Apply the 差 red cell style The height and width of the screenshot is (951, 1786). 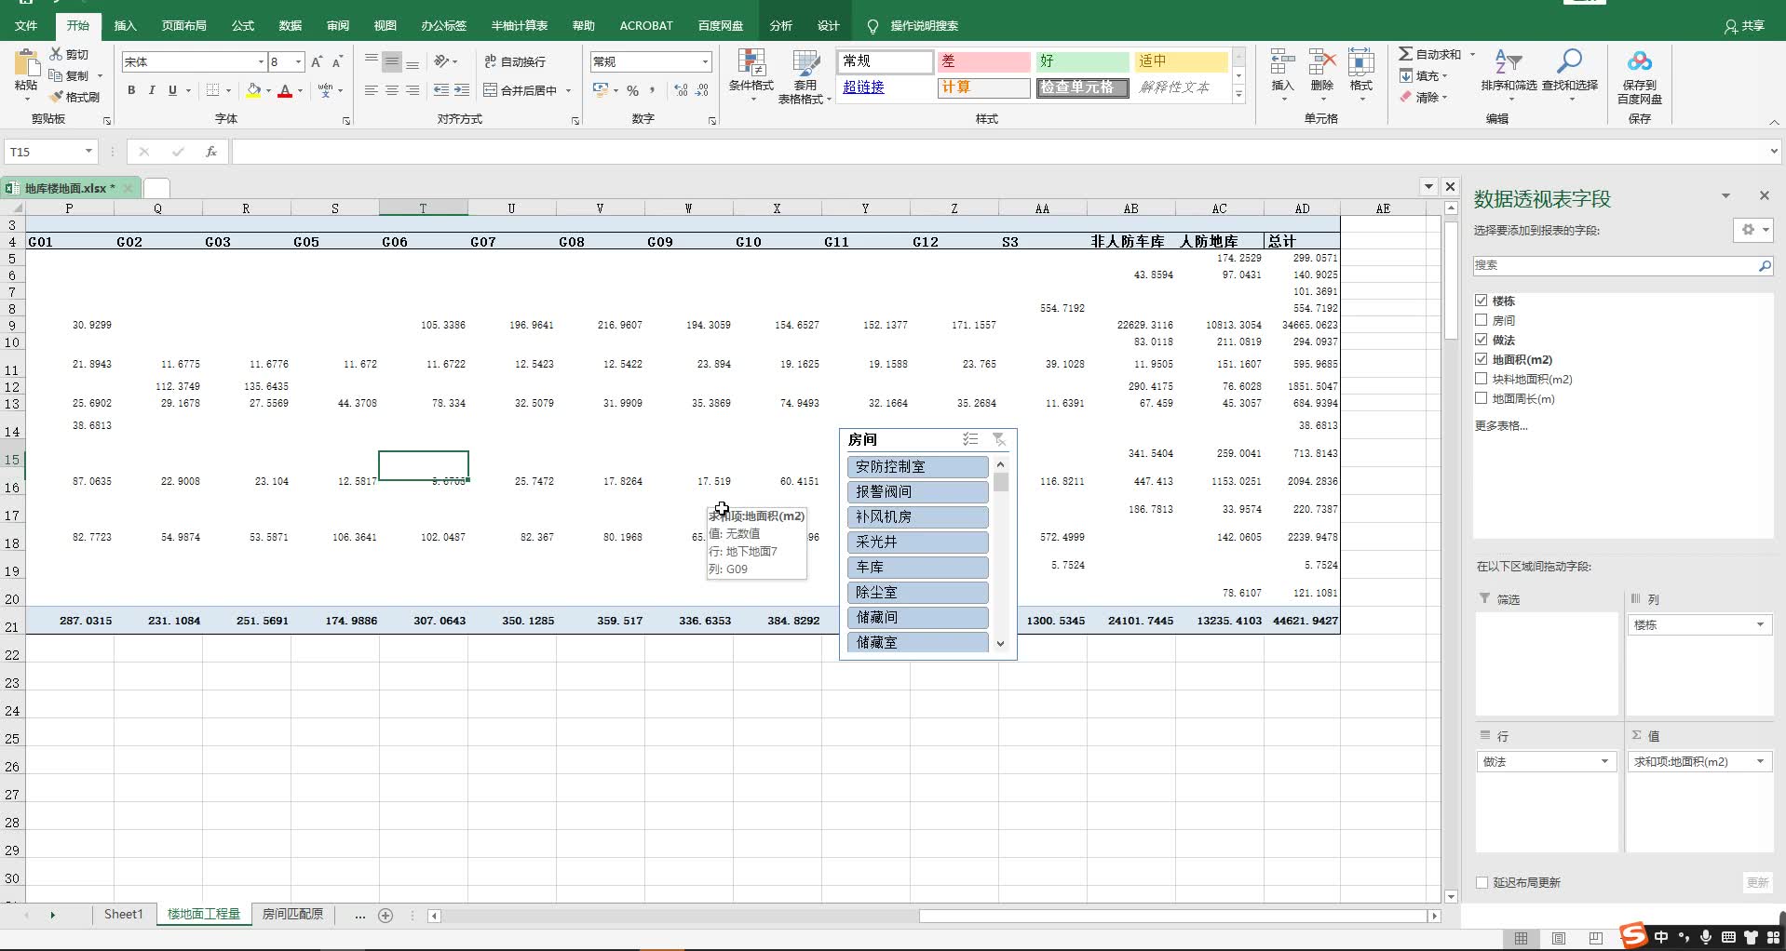(x=983, y=60)
